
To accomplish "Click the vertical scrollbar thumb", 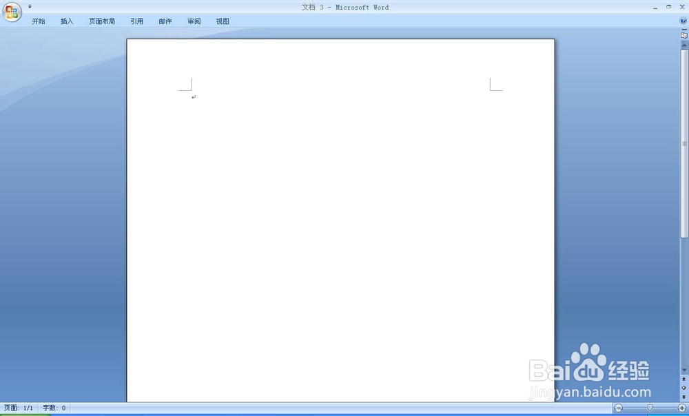I will 684,144.
